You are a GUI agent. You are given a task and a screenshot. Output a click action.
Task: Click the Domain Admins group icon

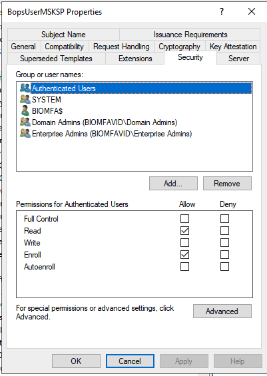(x=25, y=122)
